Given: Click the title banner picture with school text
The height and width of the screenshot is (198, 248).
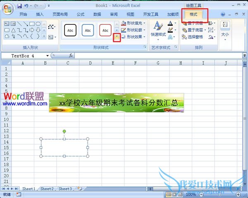Looking at the screenshot, I should pyautogui.click(x=117, y=103).
